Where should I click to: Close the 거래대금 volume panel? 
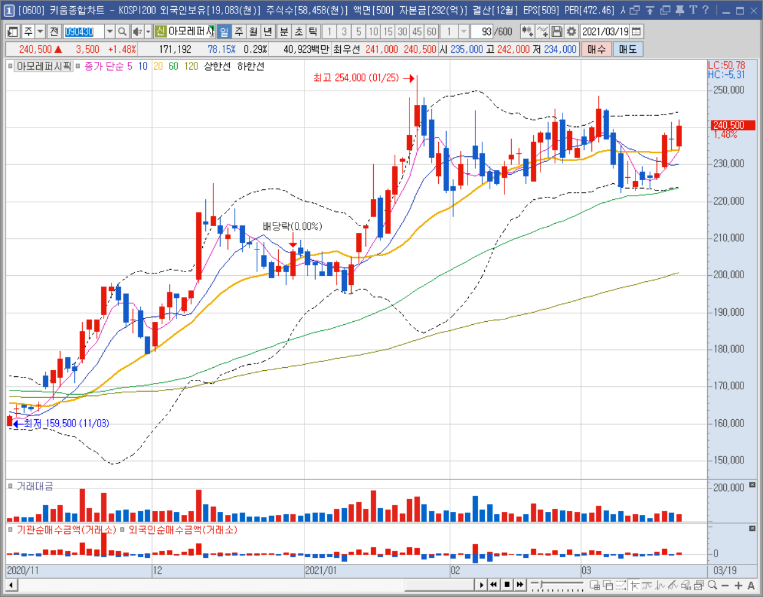click(752, 485)
